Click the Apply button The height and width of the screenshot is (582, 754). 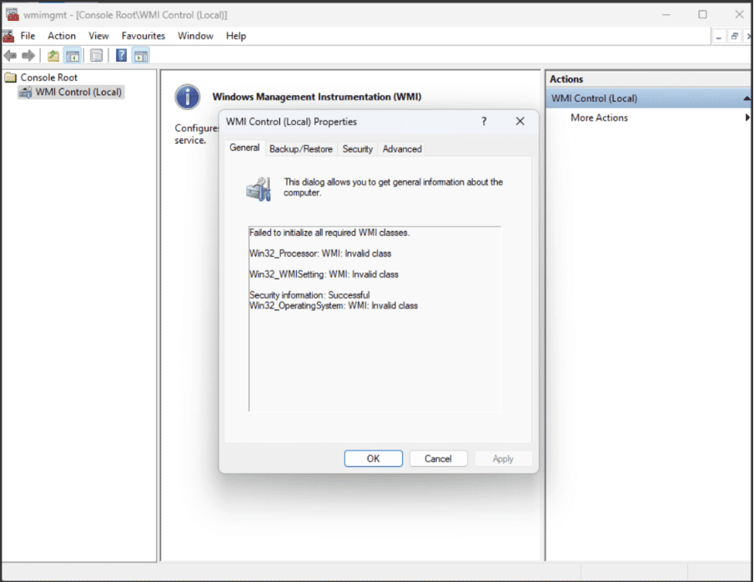tap(503, 459)
